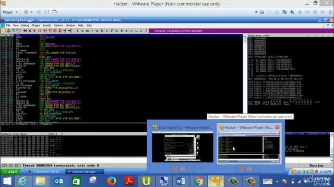Show call stack with 'k' button
This screenshot has height=187, width=334.
(116, 31)
